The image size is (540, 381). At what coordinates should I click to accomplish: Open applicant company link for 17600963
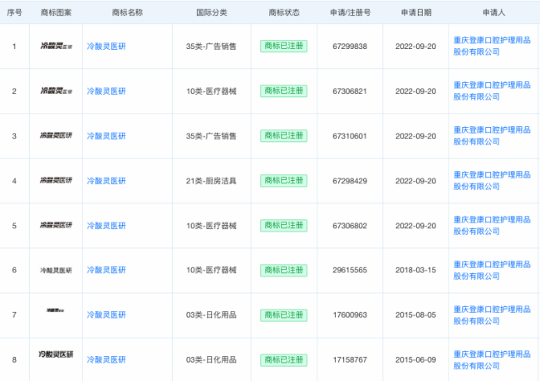(492, 315)
